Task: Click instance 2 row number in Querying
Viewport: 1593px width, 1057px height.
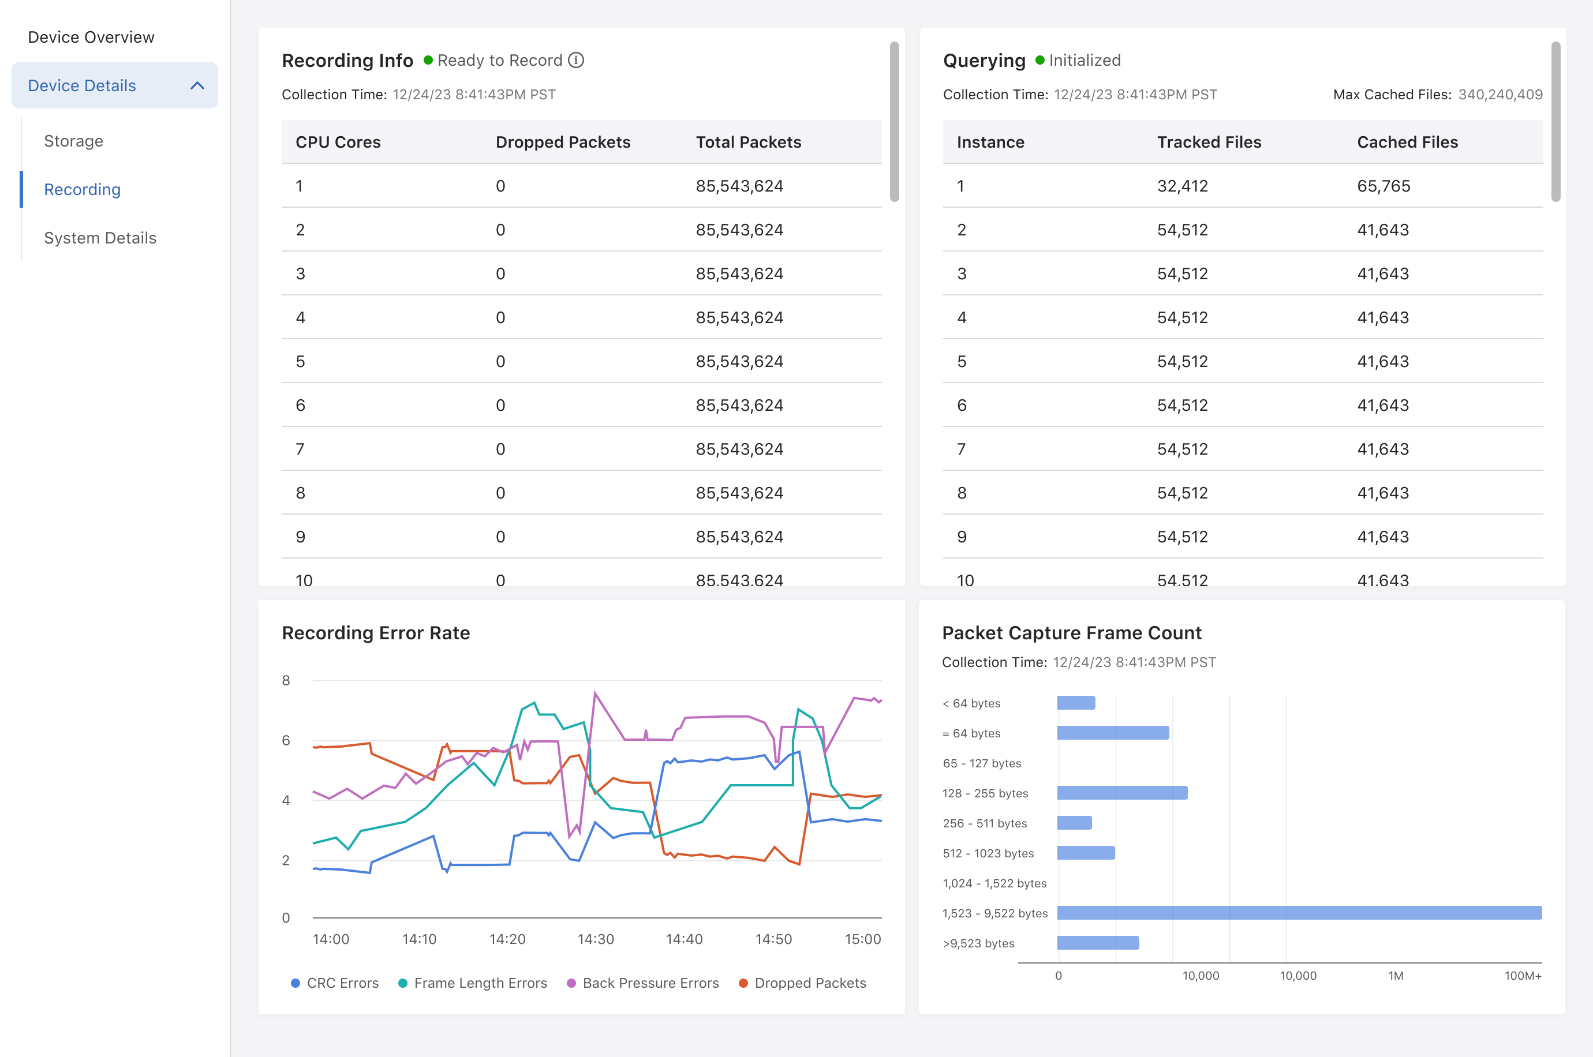Action: point(962,230)
